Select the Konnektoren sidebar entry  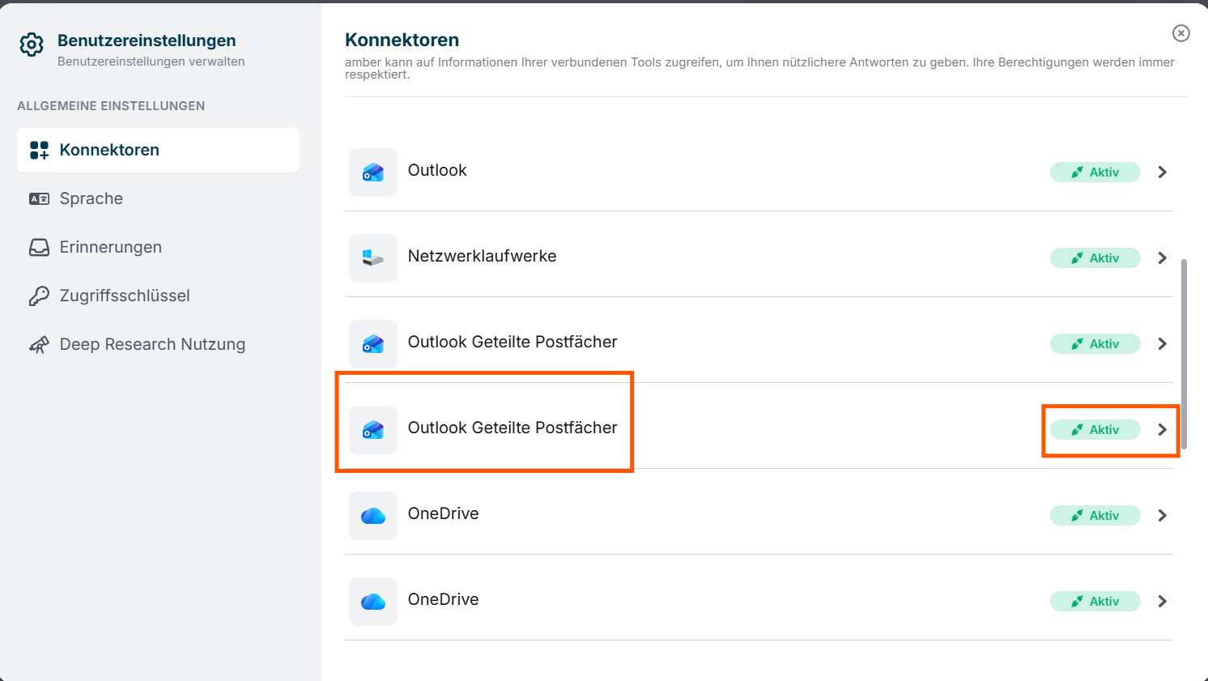tap(158, 150)
